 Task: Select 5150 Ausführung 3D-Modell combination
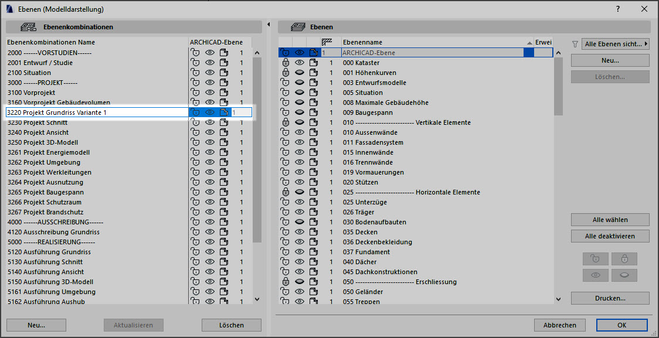click(x=97, y=282)
